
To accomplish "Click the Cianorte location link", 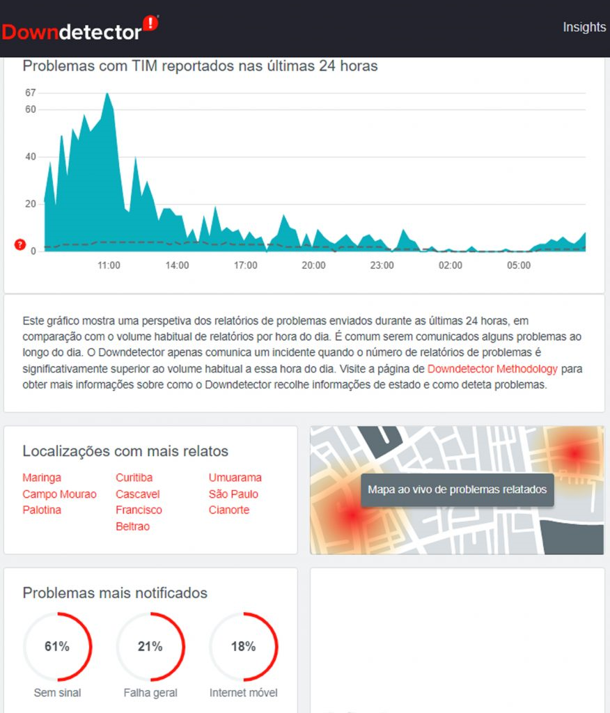I will point(229,510).
